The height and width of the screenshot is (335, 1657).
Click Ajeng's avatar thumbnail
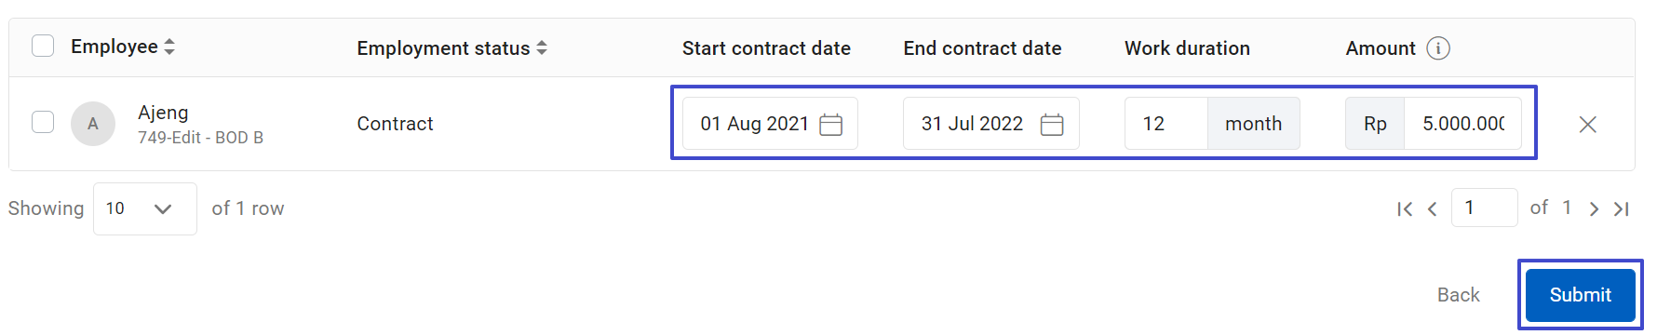93,124
